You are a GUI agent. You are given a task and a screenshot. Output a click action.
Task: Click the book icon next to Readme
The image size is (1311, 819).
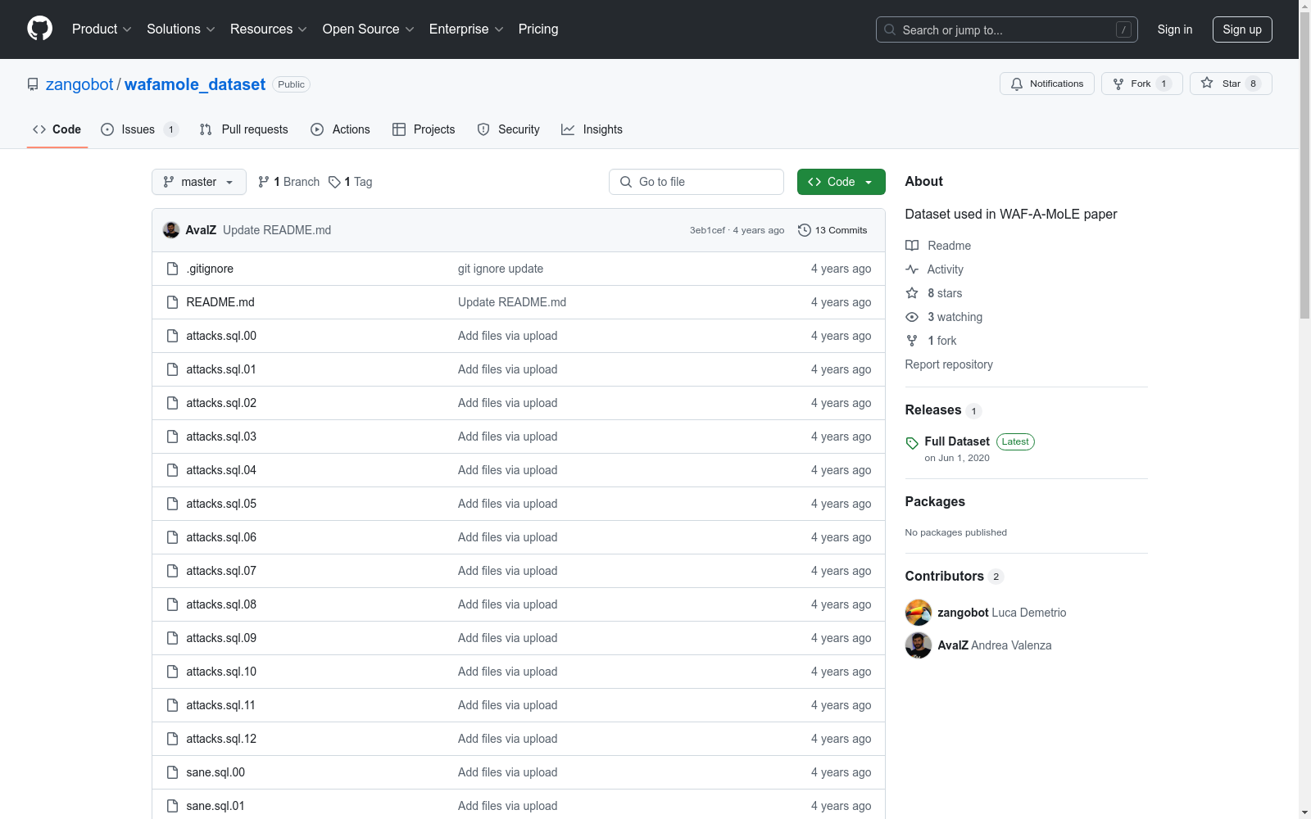click(x=912, y=246)
